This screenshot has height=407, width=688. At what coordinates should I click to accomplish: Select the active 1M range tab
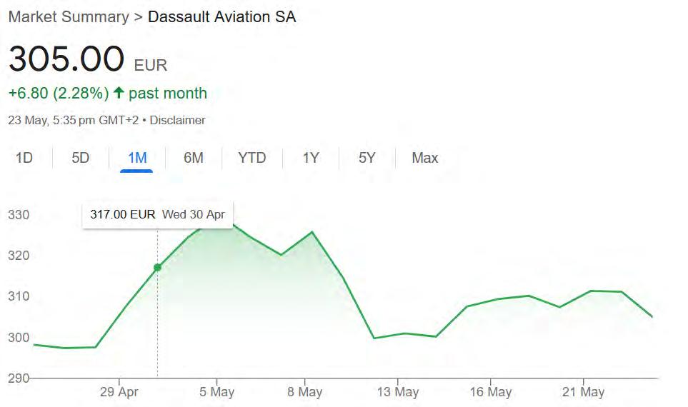tap(137, 158)
